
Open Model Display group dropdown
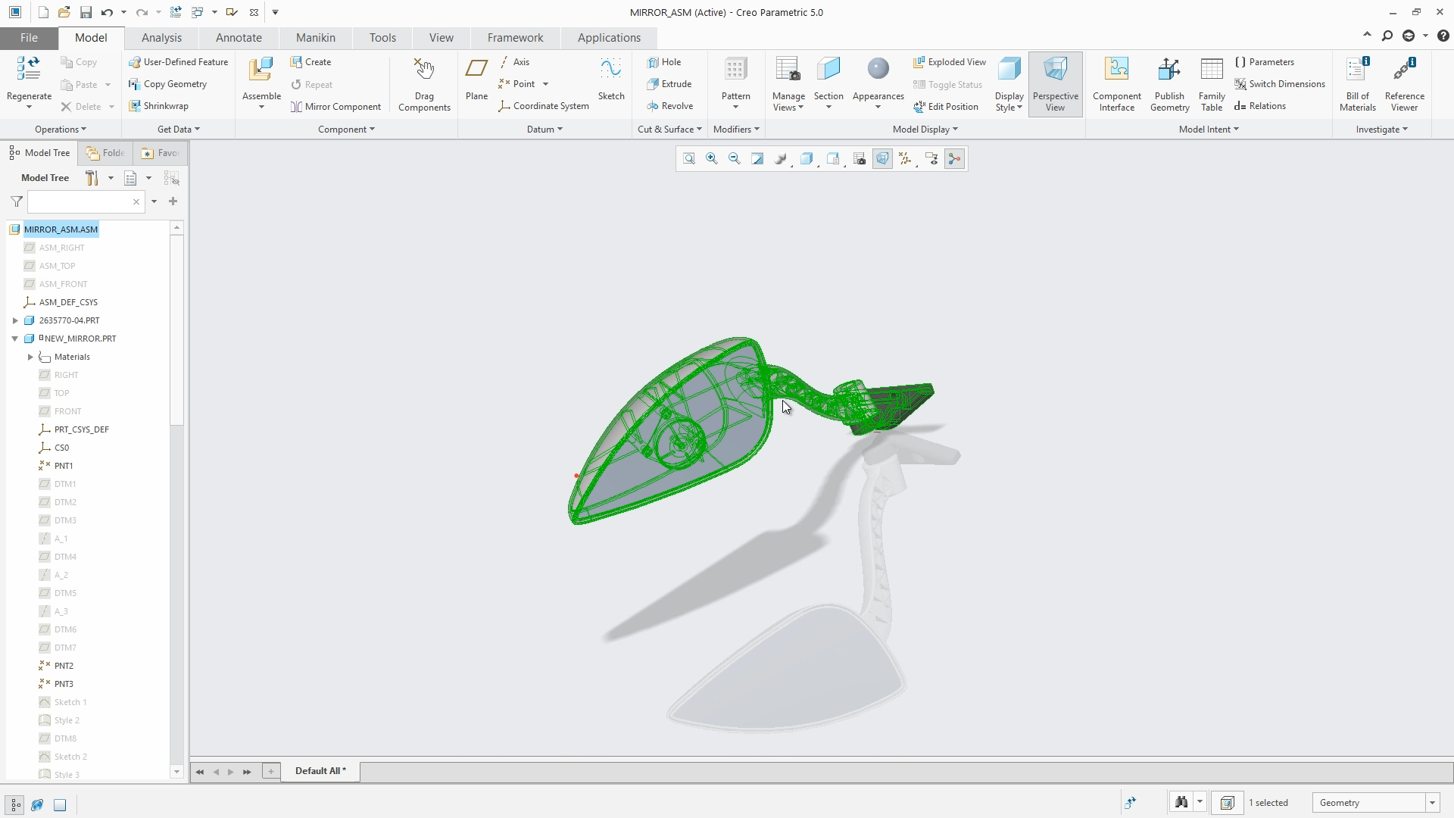pyautogui.click(x=925, y=130)
